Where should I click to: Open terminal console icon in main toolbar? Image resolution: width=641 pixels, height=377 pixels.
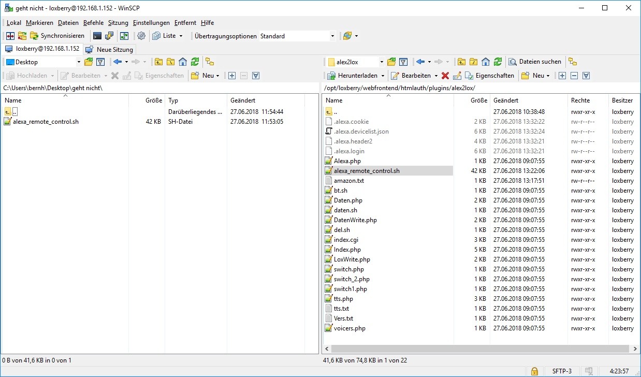tap(97, 36)
